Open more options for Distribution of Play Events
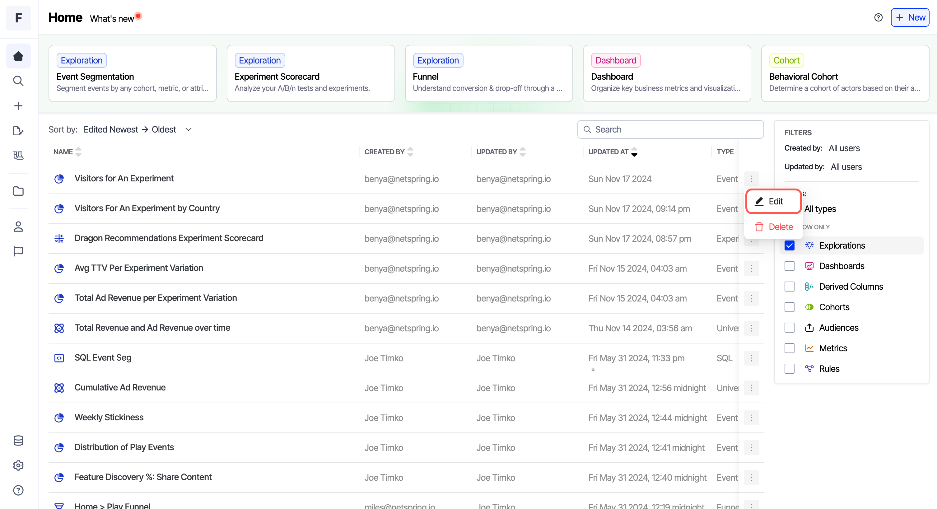937x509 pixels. pyautogui.click(x=751, y=447)
